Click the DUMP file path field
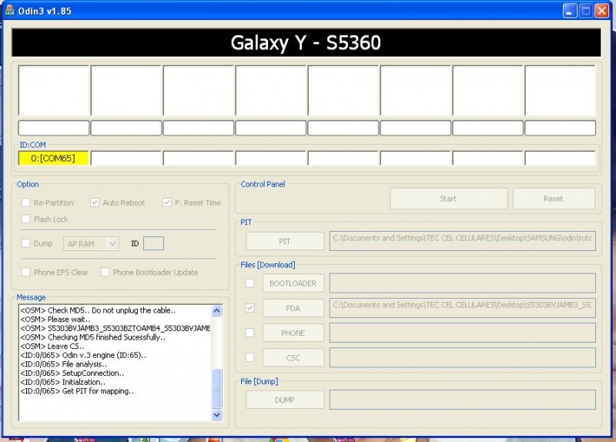The image size is (616, 442). click(463, 400)
